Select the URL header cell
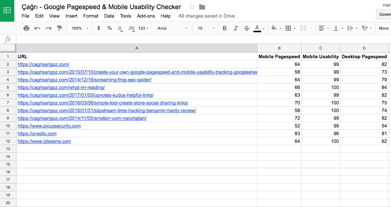391x207 pixels. coord(137,56)
